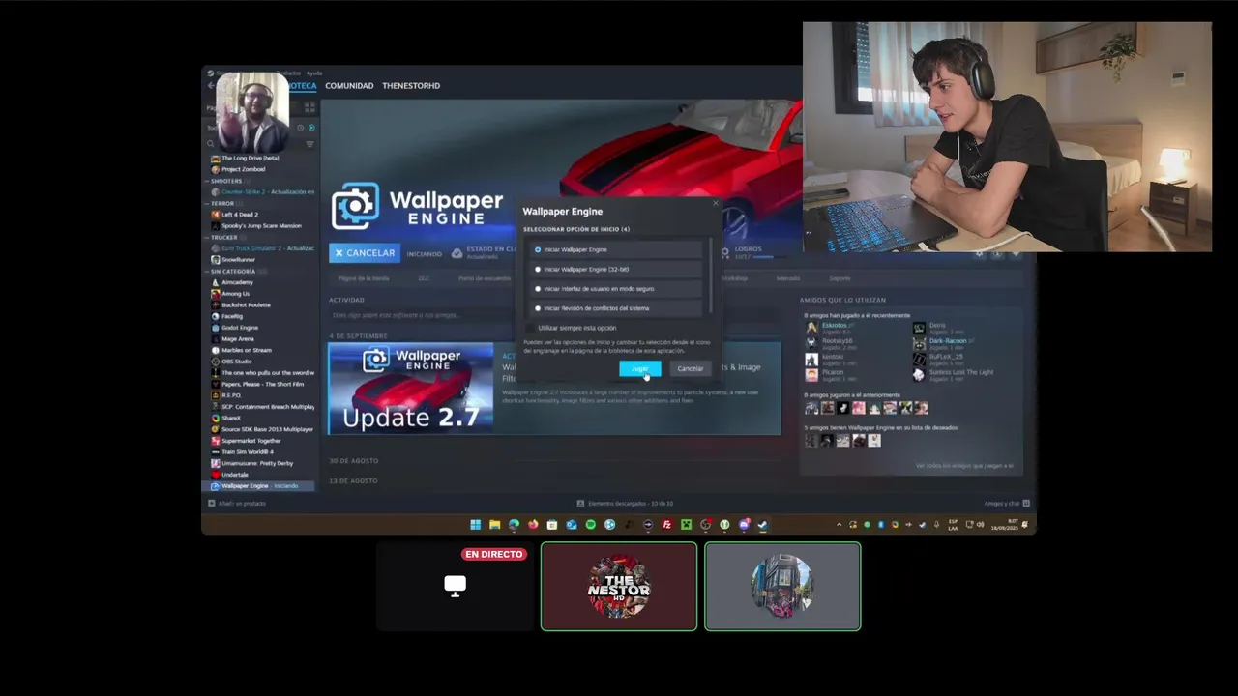Image resolution: width=1238 pixels, height=696 pixels.
Task: Open the Update 2.7 news thumbnail
Action: point(411,388)
